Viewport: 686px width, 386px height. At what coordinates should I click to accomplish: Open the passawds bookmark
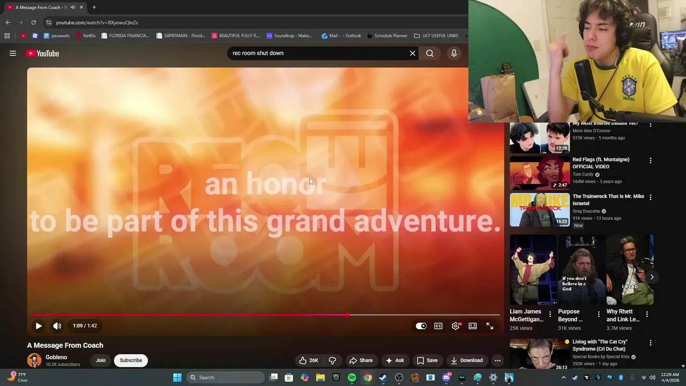click(56, 35)
